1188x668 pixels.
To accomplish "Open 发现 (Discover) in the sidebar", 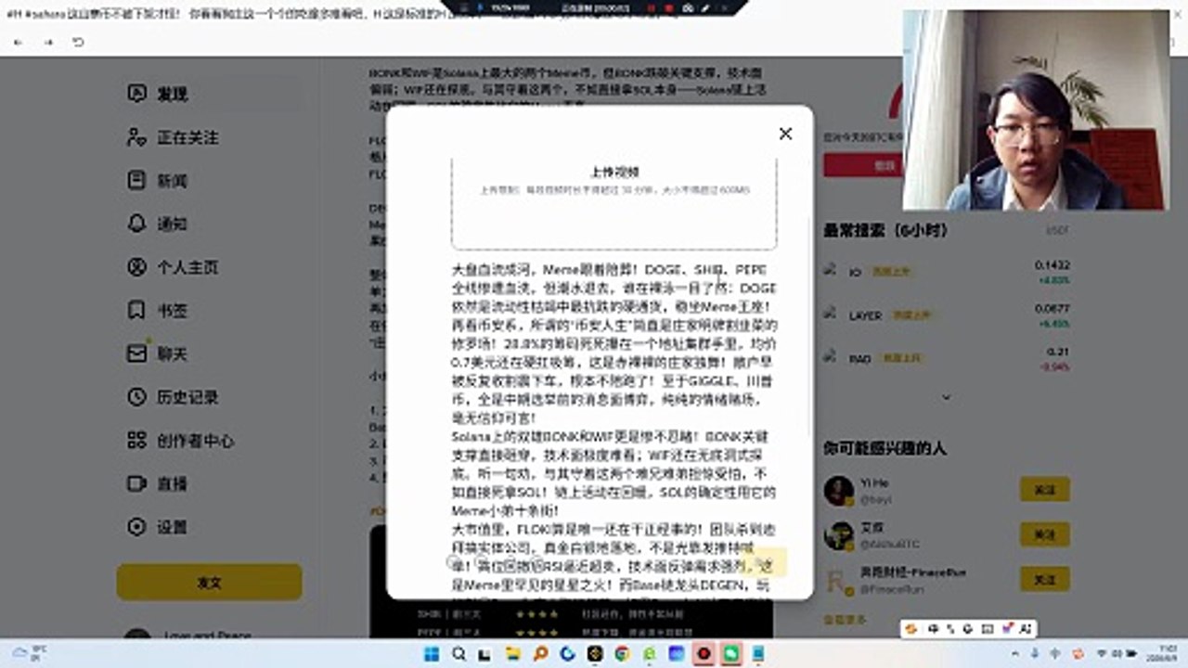I will pyautogui.click(x=158, y=94).
